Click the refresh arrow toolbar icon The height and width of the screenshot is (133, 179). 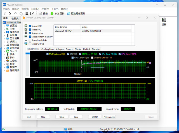[x=21, y=13]
